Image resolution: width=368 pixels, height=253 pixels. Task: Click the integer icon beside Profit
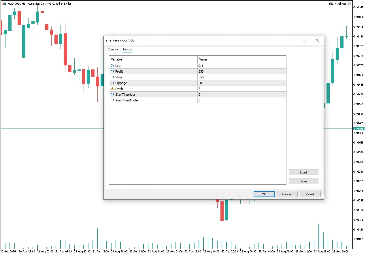(x=112, y=71)
